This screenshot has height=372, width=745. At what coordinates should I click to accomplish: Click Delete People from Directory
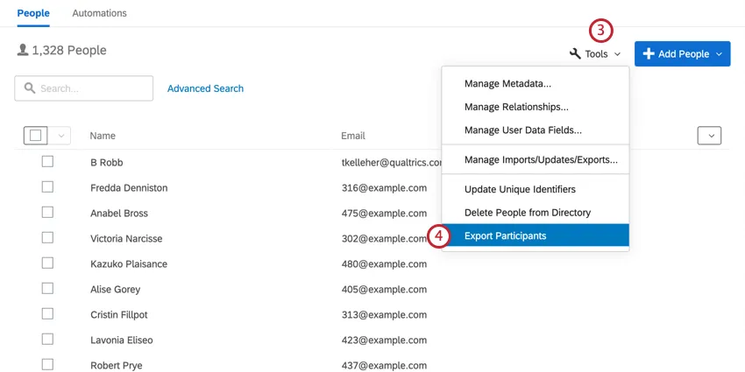[527, 213]
